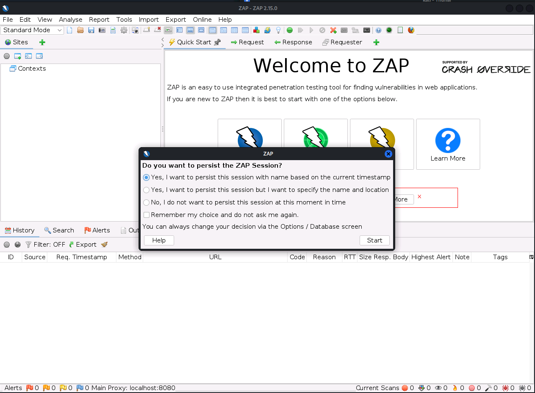Open ZAP Options via the gear icon
Viewport: 535px width, 393px height.
[x=124, y=30]
